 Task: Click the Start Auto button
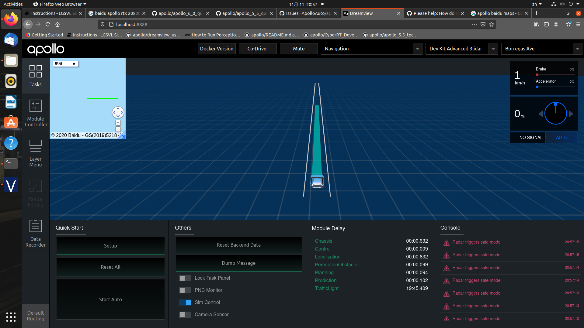(x=110, y=299)
